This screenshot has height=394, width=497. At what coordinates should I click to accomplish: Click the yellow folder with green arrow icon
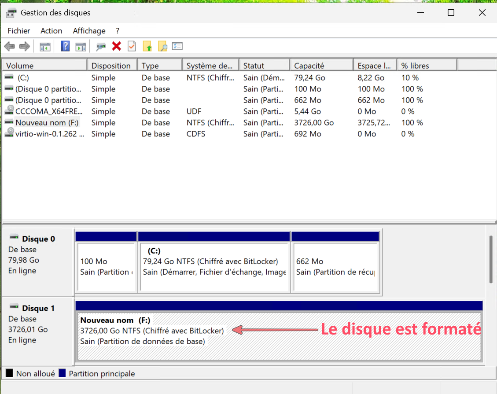pyautogui.click(x=147, y=46)
